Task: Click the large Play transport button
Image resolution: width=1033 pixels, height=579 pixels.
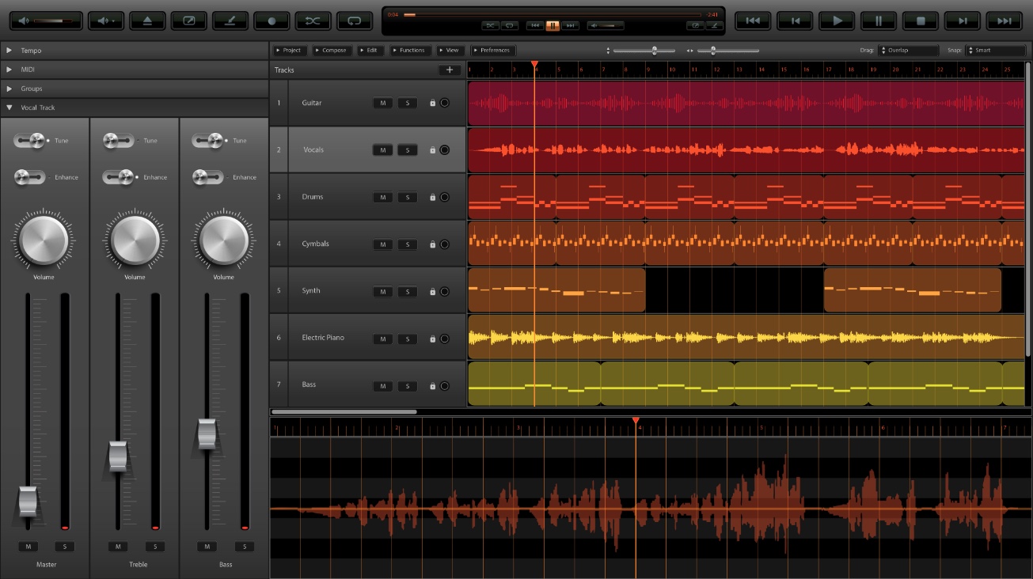Action: pos(837,21)
